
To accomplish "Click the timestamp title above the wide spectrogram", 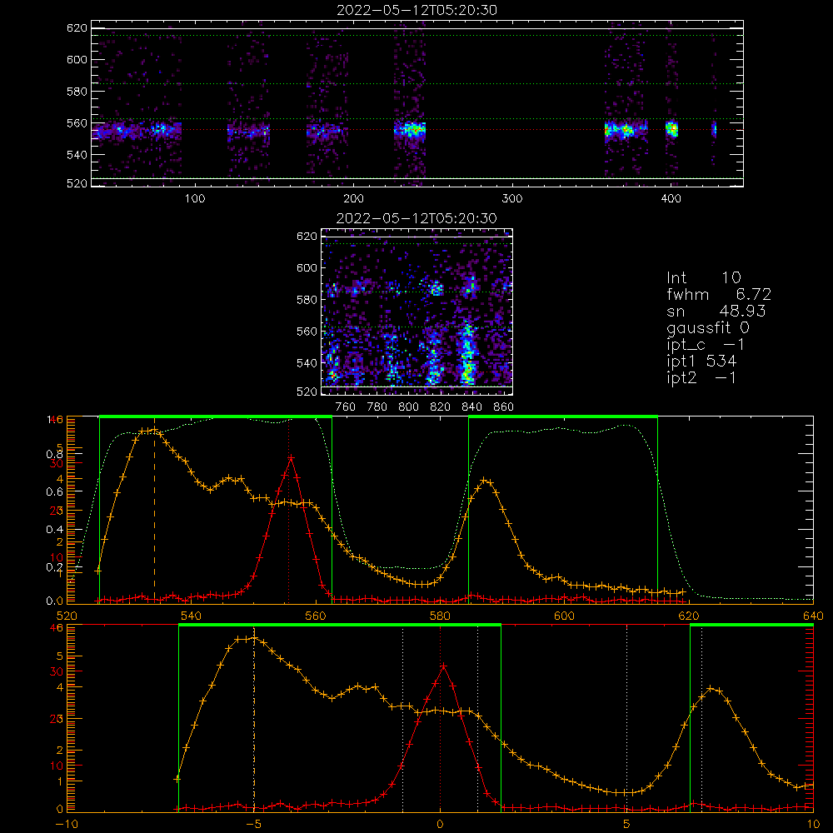I will point(416,10).
